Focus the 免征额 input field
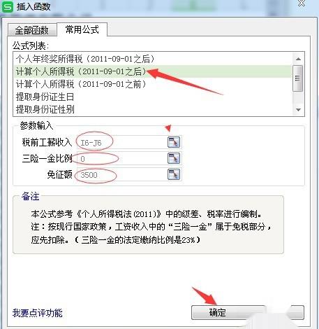319x329 pixels. [121, 175]
